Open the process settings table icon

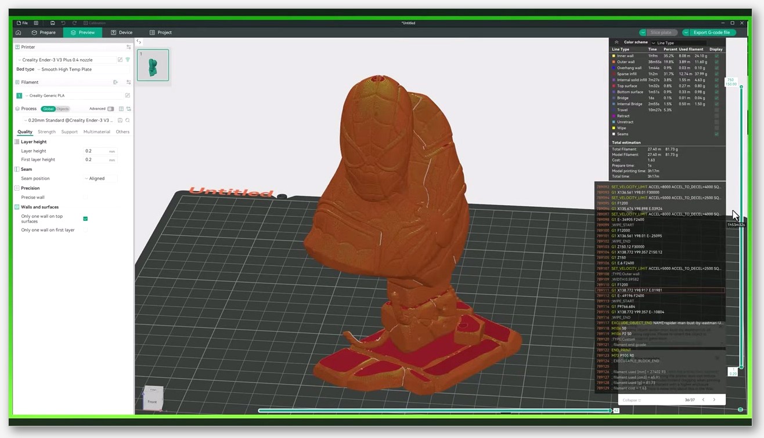point(121,109)
